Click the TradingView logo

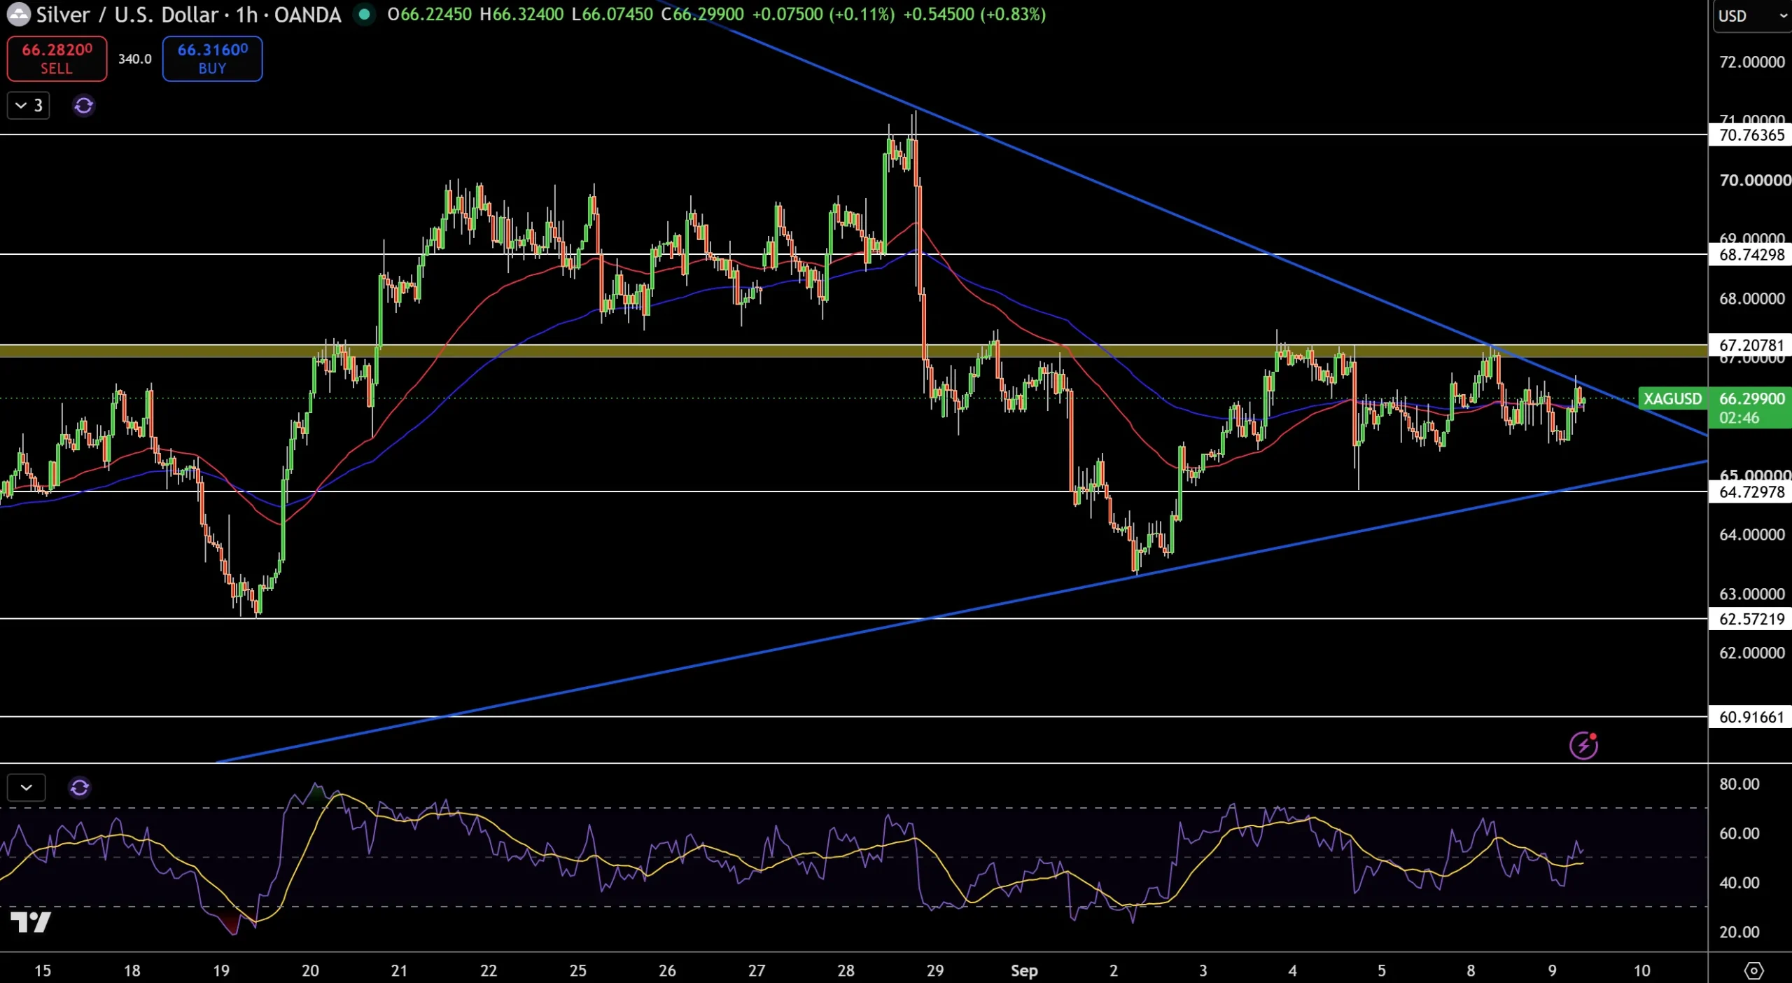31,922
